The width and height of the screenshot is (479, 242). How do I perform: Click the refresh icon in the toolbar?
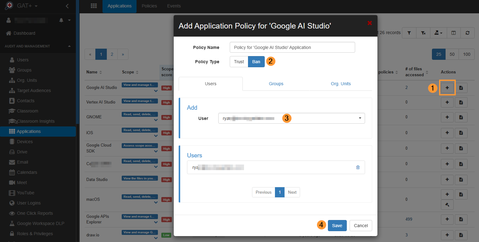[468, 33]
